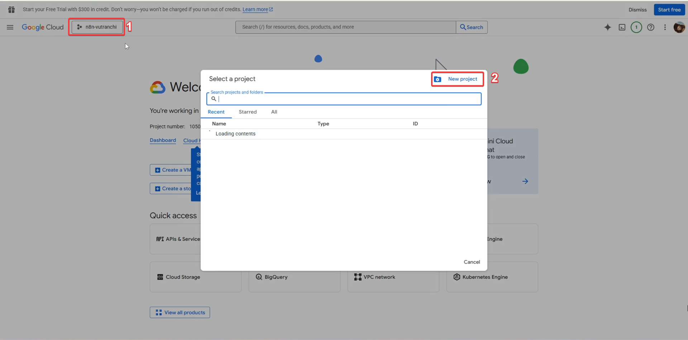Focus the top resource search bar

[345, 27]
